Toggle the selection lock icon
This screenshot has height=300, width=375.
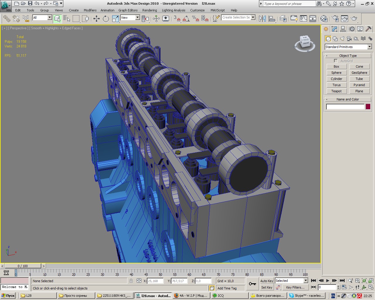[131, 281]
